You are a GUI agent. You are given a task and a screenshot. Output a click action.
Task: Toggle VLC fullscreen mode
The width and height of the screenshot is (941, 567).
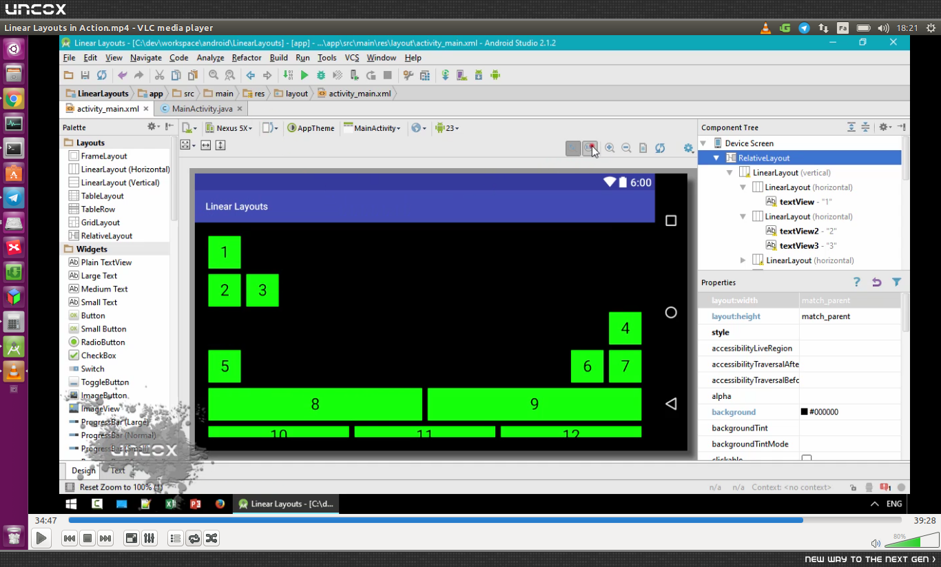[131, 538]
